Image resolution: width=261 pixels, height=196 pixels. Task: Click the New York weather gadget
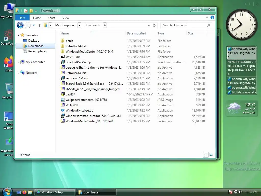[x=242, y=108]
